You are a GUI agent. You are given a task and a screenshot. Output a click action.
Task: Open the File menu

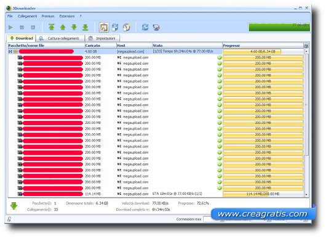10,16
